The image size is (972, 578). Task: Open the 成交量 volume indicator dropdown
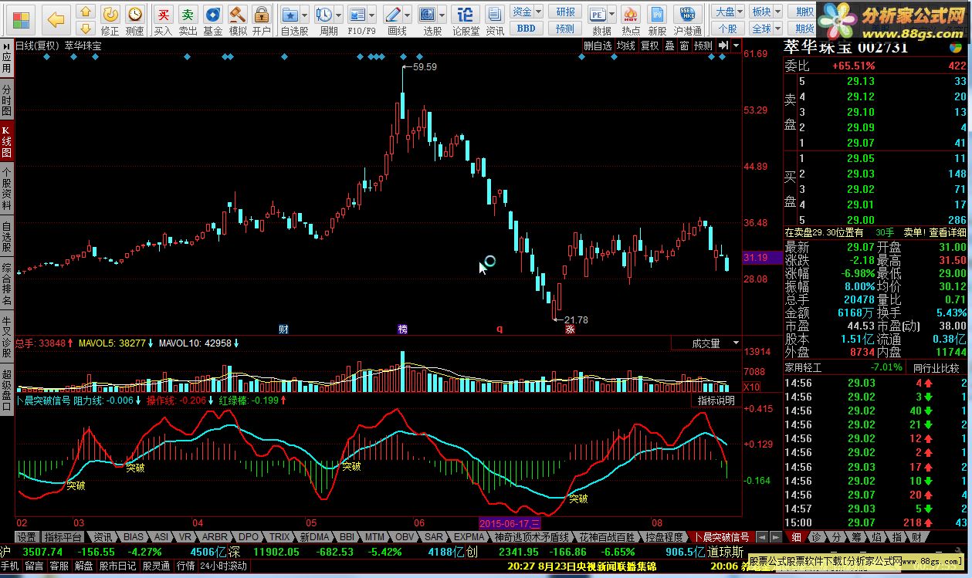click(706, 343)
